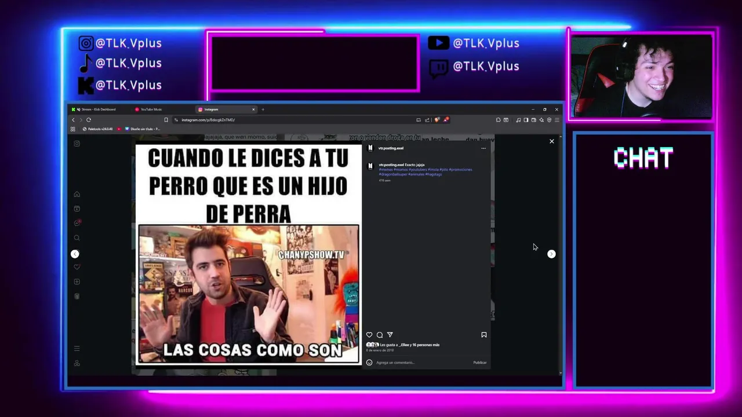Bookmark page icon beside address bar
The image size is (742, 417).
pyautogui.click(x=166, y=120)
